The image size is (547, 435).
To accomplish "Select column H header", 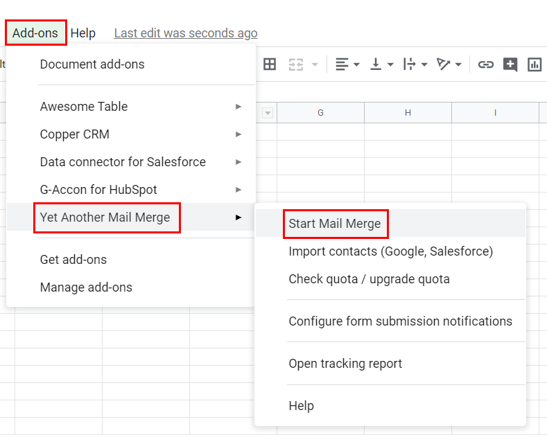I will click(408, 113).
